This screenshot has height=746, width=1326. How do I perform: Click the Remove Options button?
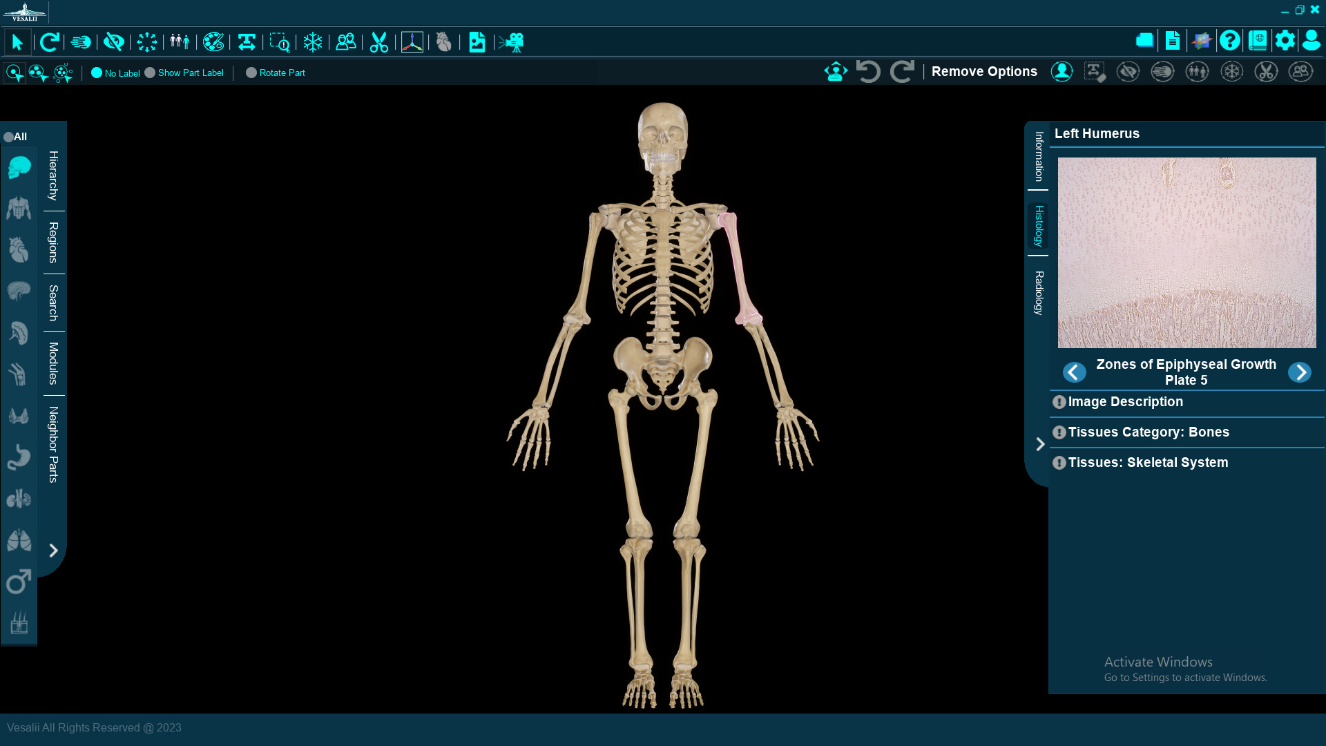click(983, 71)
